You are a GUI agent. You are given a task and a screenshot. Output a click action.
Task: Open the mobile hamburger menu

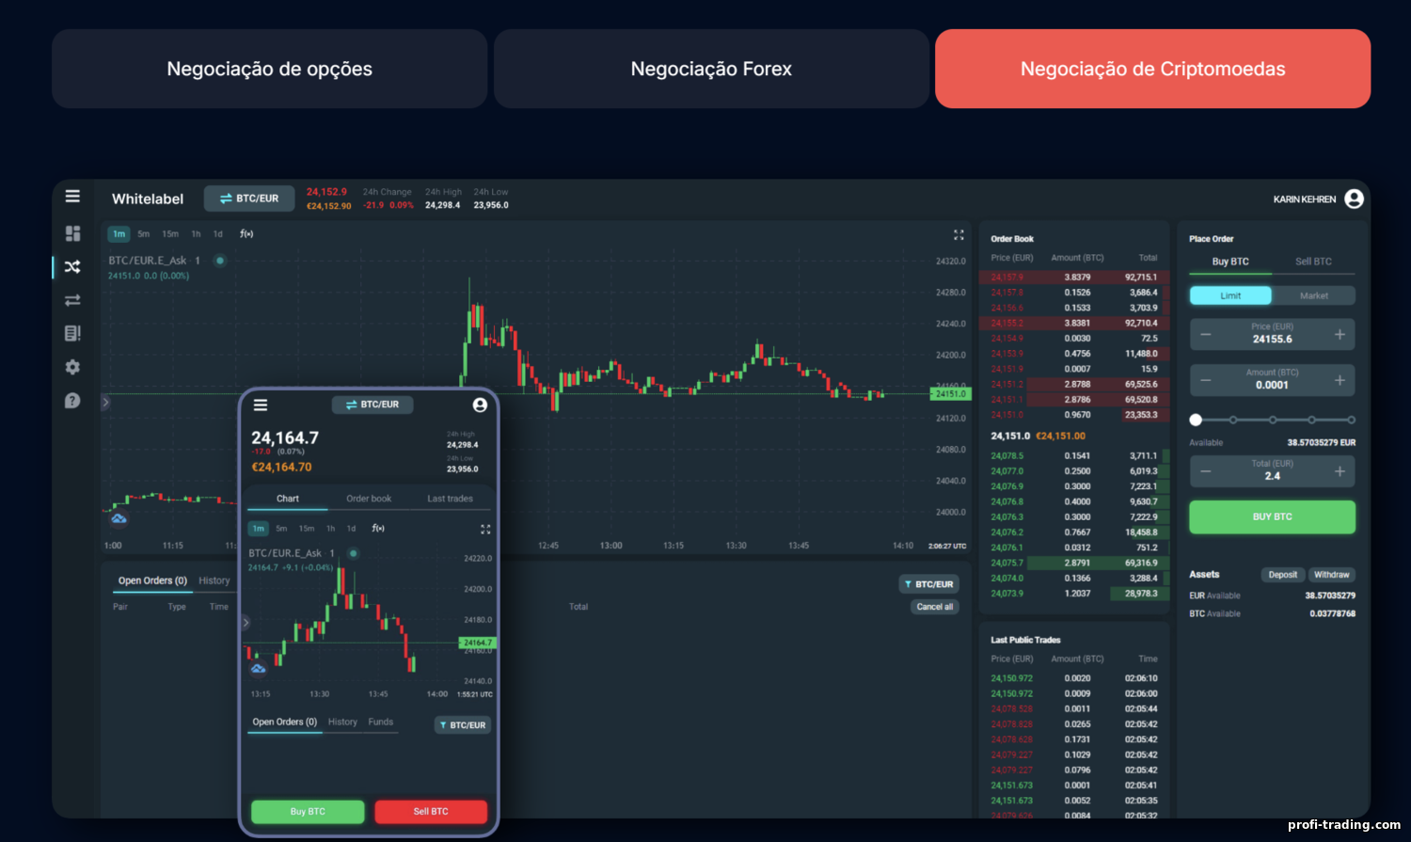point(261,405)
